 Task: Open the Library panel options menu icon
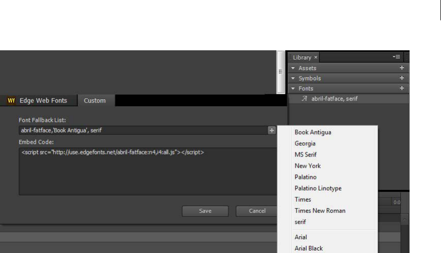(396, 57)
